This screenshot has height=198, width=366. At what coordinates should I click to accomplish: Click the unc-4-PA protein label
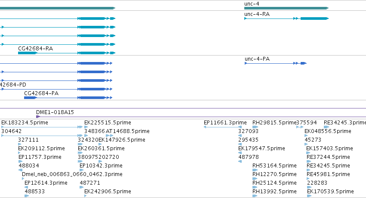point(257,59)
